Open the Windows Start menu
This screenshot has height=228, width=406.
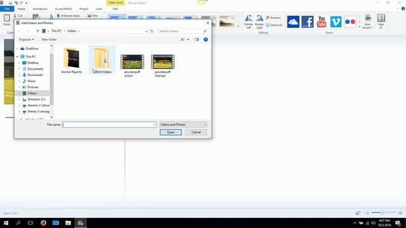[6, 223]
